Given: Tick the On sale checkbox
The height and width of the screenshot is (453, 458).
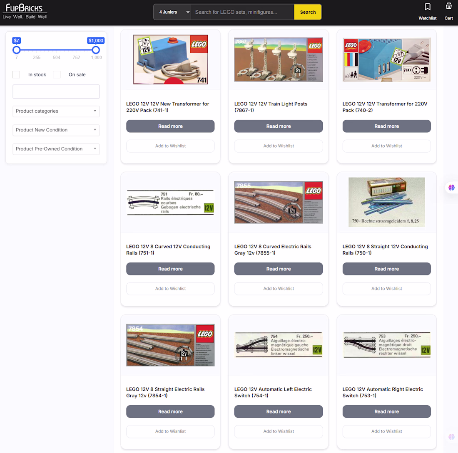Looking at the screenshot, I should pos(57,74).
